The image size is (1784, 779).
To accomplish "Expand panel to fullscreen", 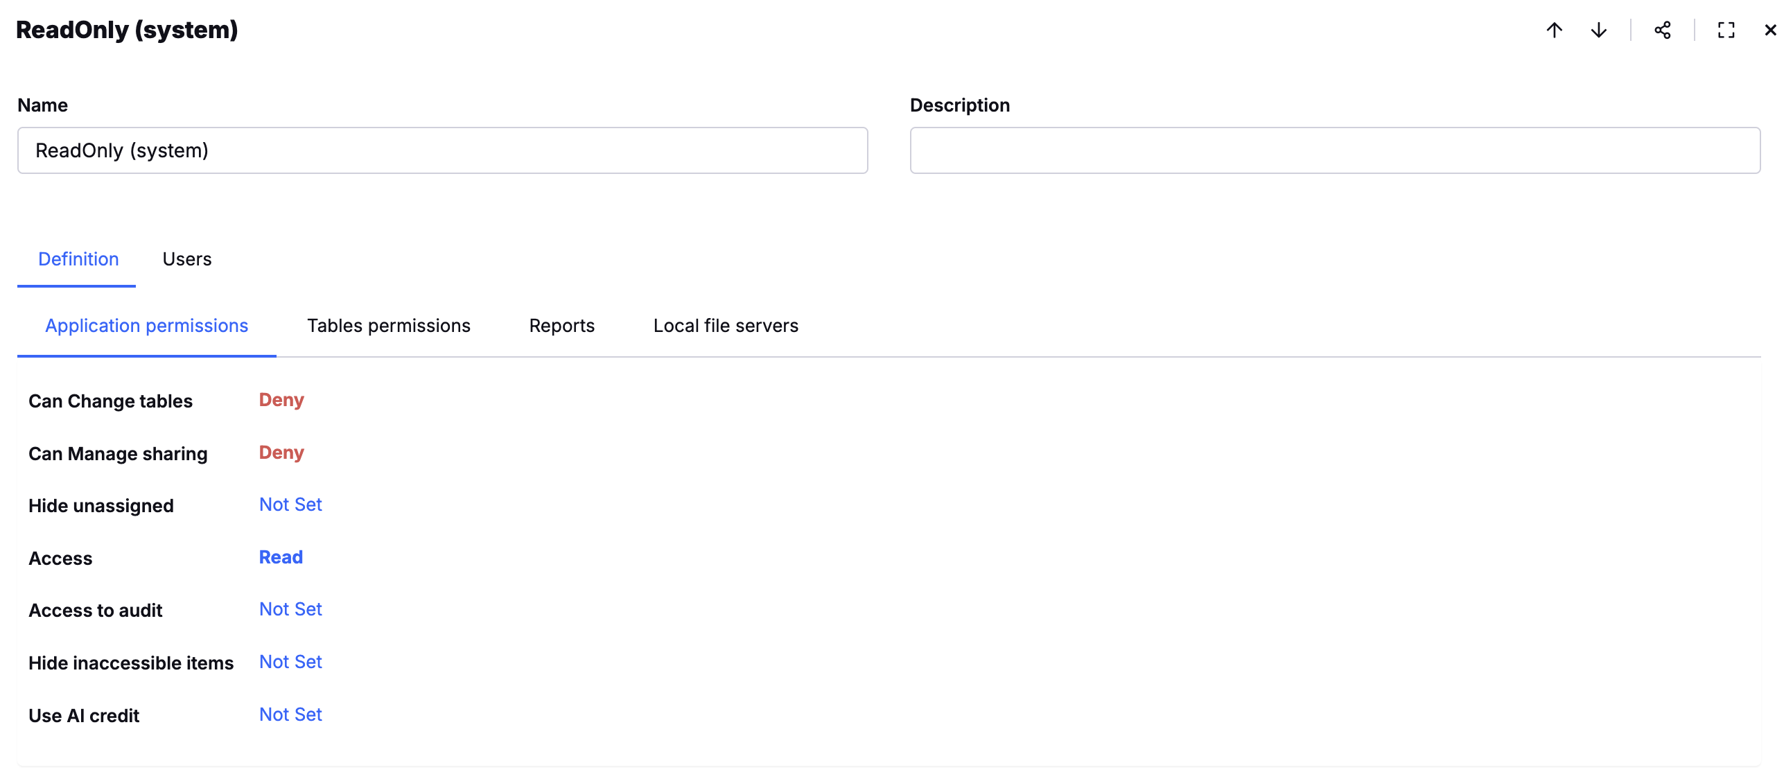I will (x=1726, y=30).
